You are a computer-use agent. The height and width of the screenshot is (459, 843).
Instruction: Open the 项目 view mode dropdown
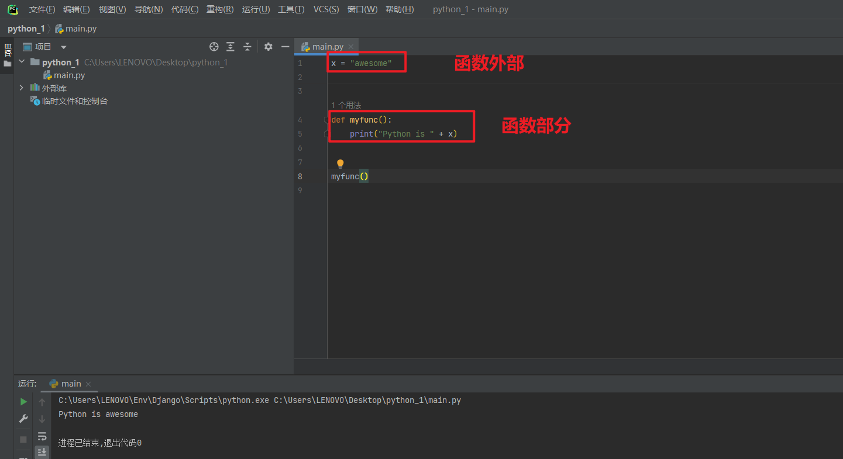click(64, 47)
